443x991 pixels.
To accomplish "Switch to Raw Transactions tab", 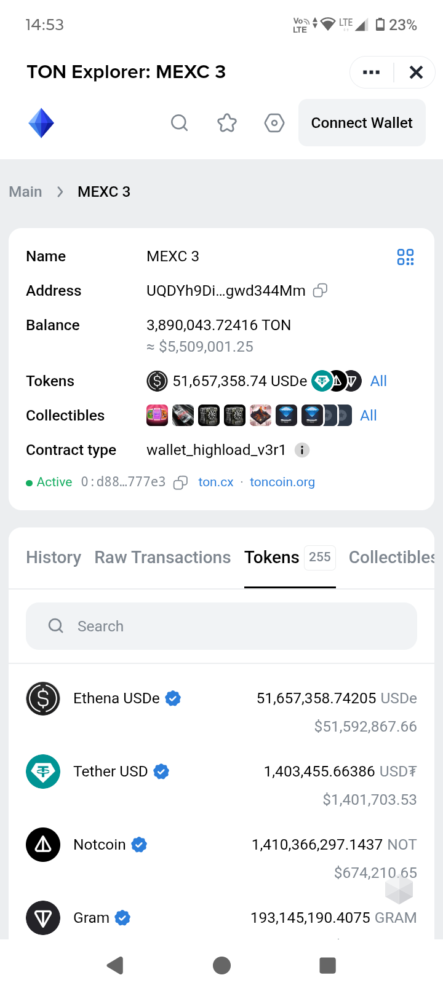I will pyautogui.click(x=162, y=558).
